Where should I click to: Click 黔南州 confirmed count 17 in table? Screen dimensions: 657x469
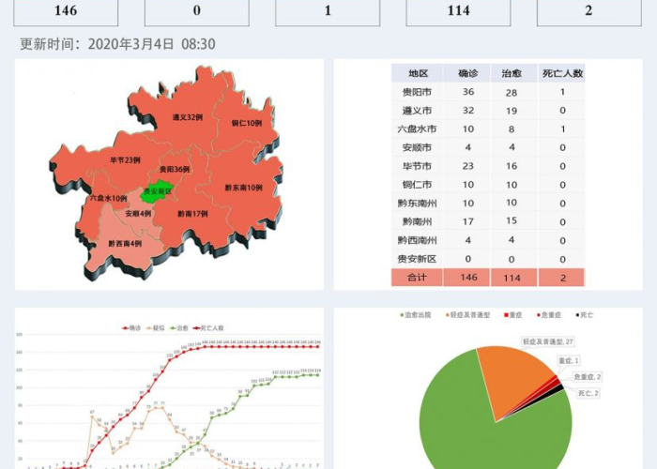click(468, 221)
